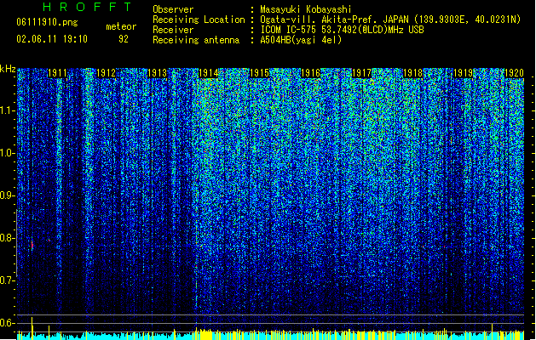Click the 1920 time marker
Image resolution: width=536 pixels, height=340 pixels.
(514, 73)
